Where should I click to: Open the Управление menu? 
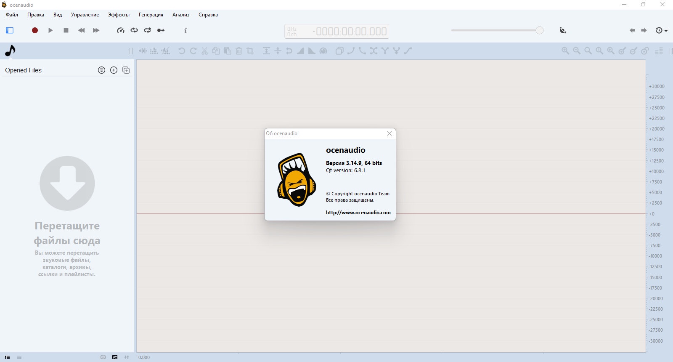(85, 15)
